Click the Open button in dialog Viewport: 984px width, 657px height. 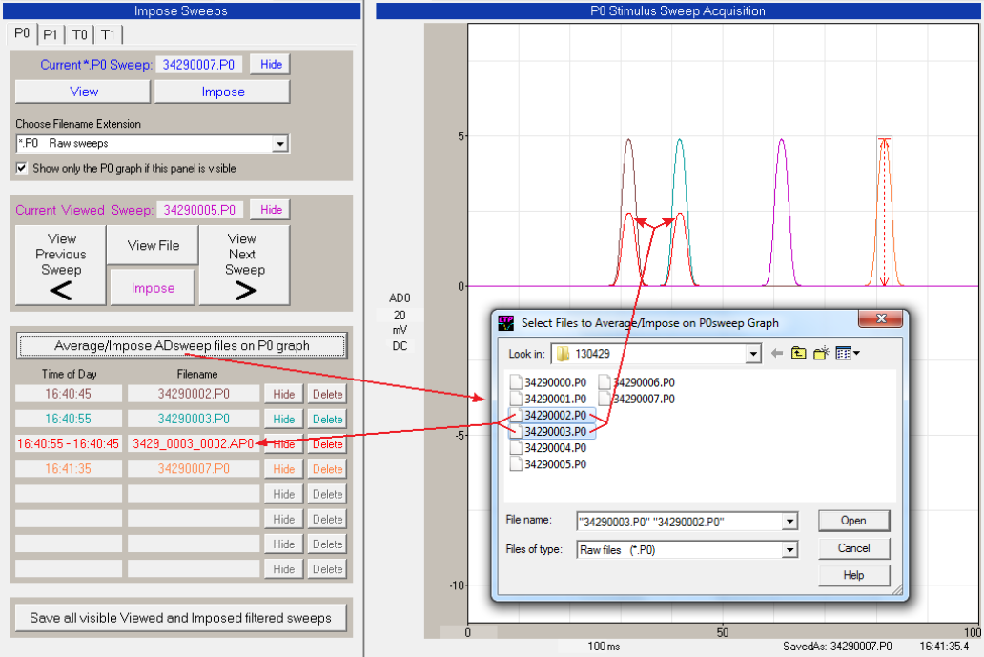tap(853, 521)
